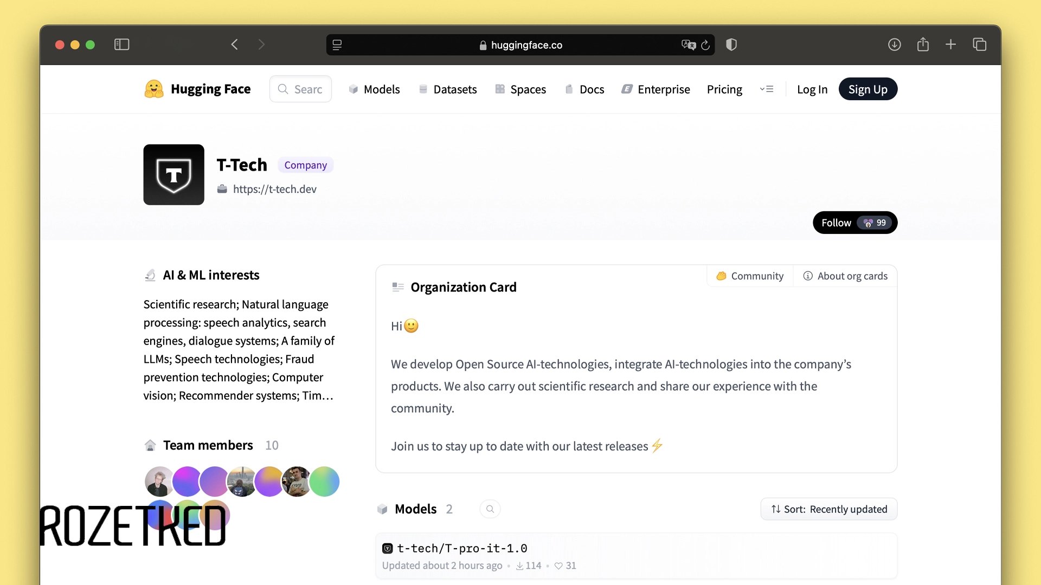The width and height of the screenshot is (1041, 585).
Task: Show the Safari tab overview
Action: tap(979, 44)
